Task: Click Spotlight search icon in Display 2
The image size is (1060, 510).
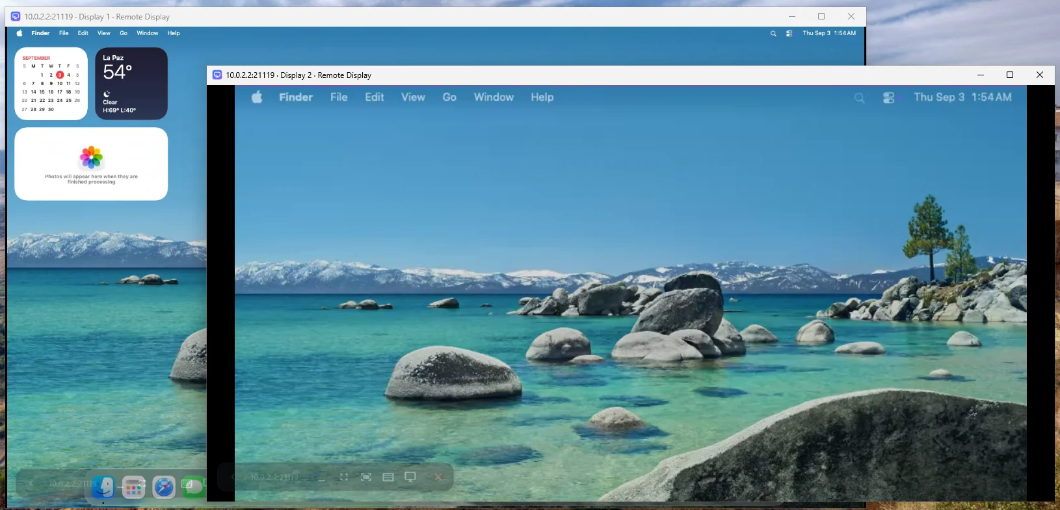Action: coord(860,98)
